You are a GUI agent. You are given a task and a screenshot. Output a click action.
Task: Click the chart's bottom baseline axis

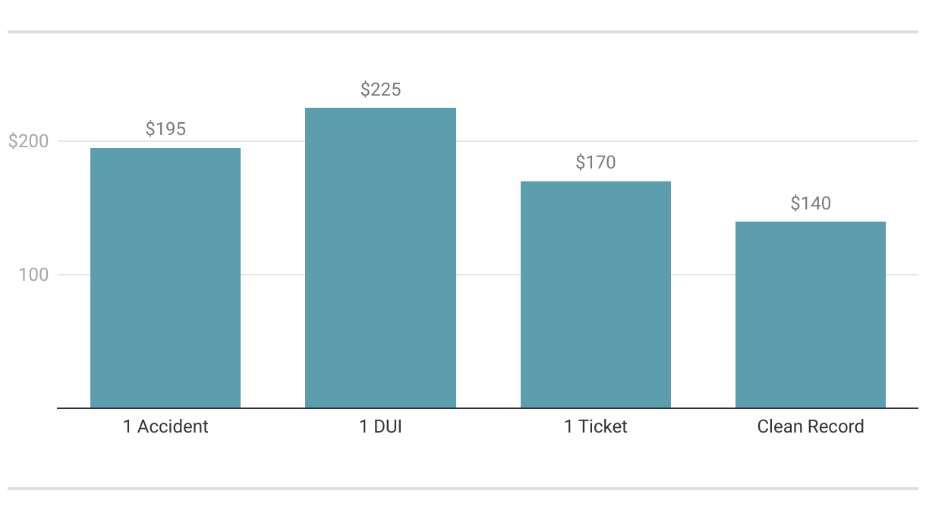click(486, 408)
